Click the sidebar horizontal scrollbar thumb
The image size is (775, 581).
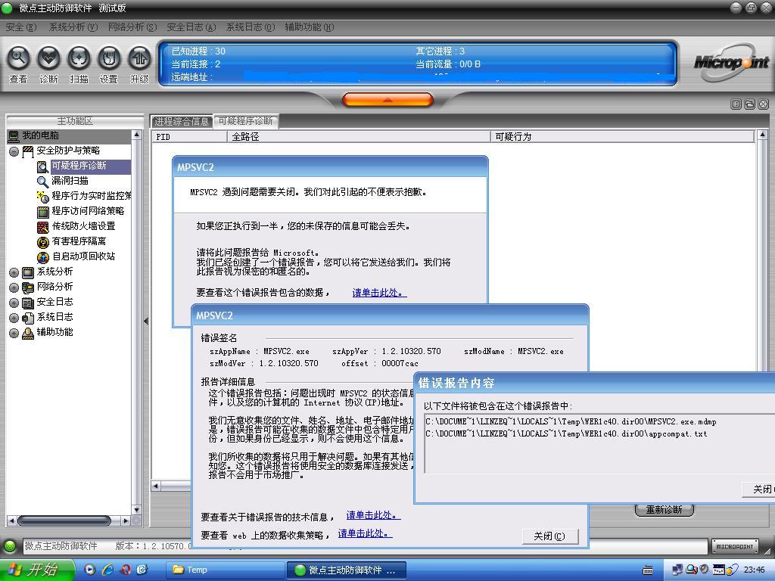click(64, 520)
